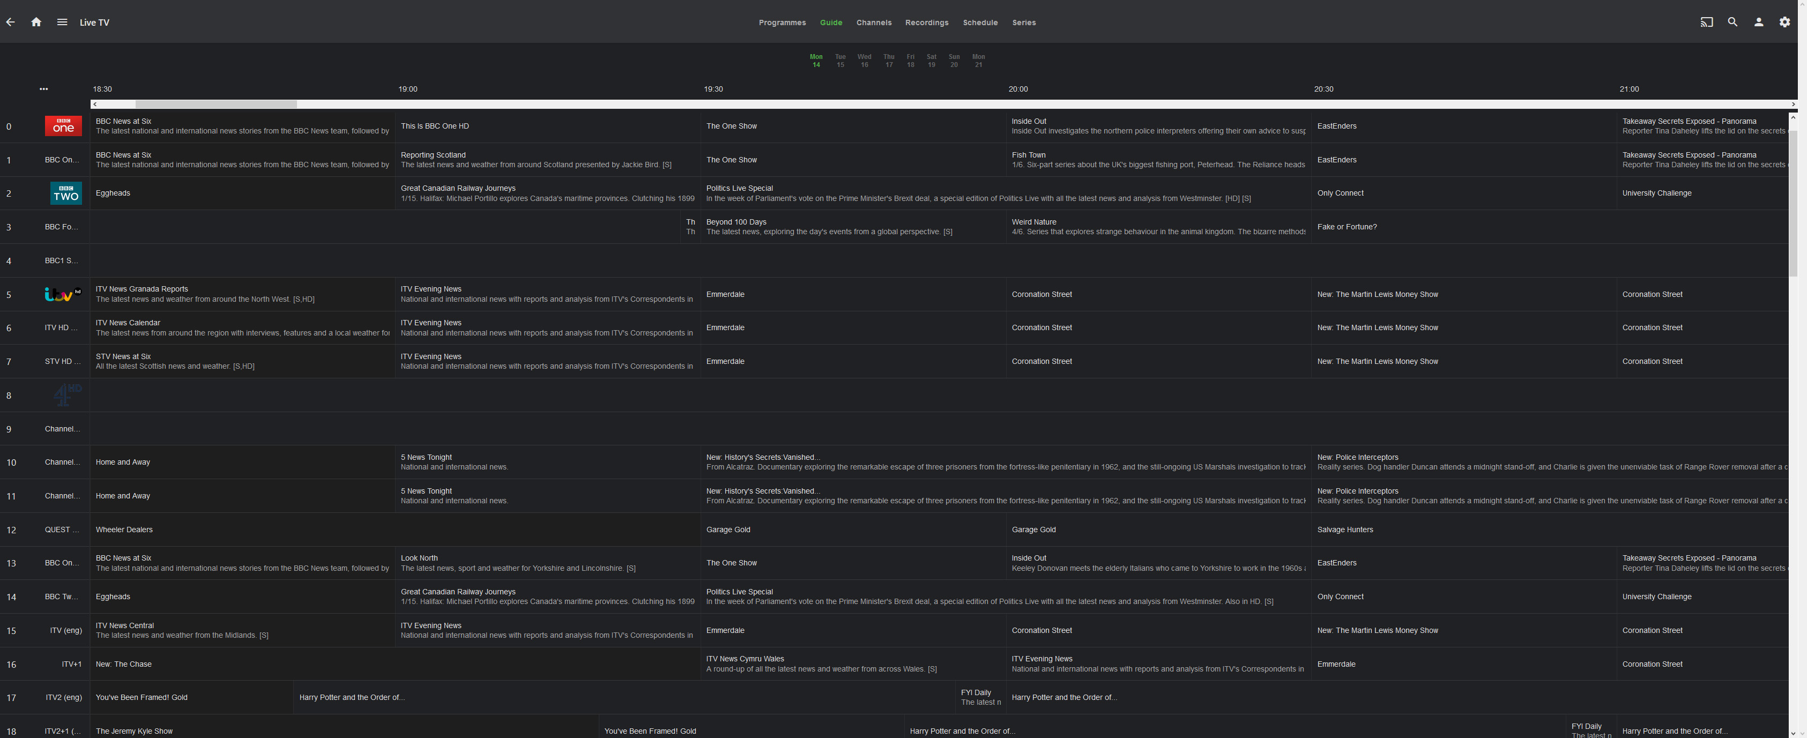This screenshot has width=1807, height=738.
Task: Open the cast to device icon
Action: pyautogui.click(x=1707, y=23)
